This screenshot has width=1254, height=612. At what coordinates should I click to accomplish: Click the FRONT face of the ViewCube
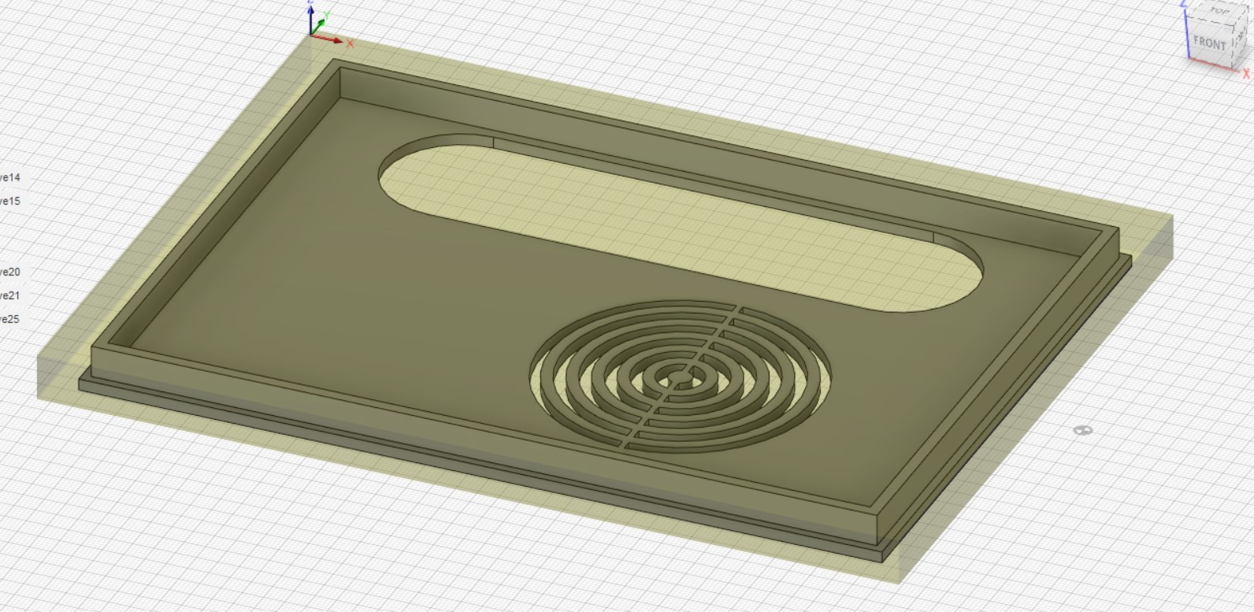tap(1209, 43)
